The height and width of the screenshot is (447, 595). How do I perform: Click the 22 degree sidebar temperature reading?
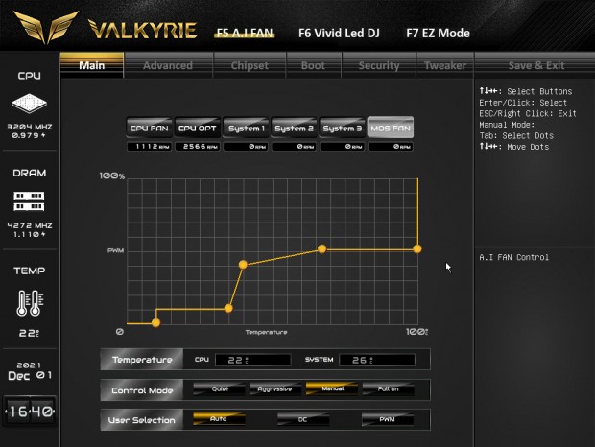[29, 333]
